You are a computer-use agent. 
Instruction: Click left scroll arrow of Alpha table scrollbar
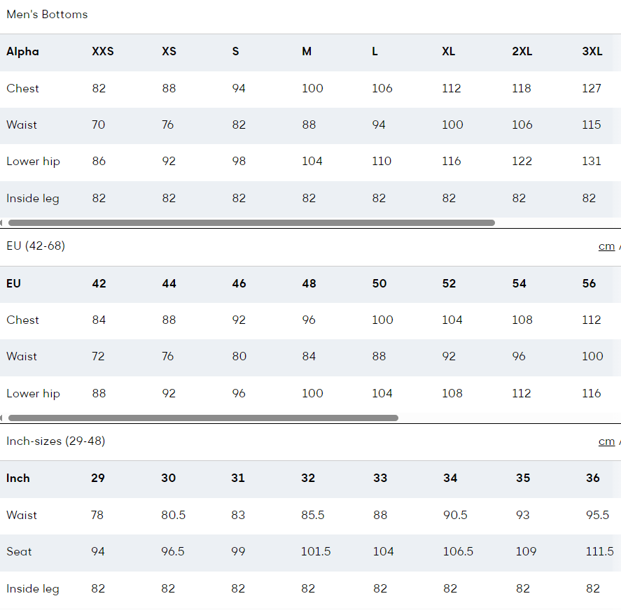(x=1, y=223)
